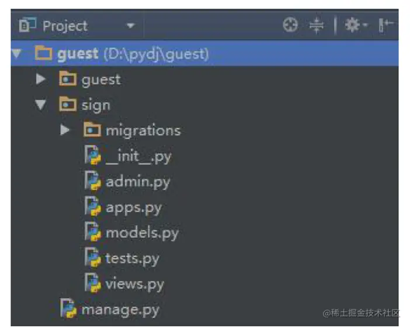Click the Project panel title label
The image size is (410, 328).
coord(65,26)
